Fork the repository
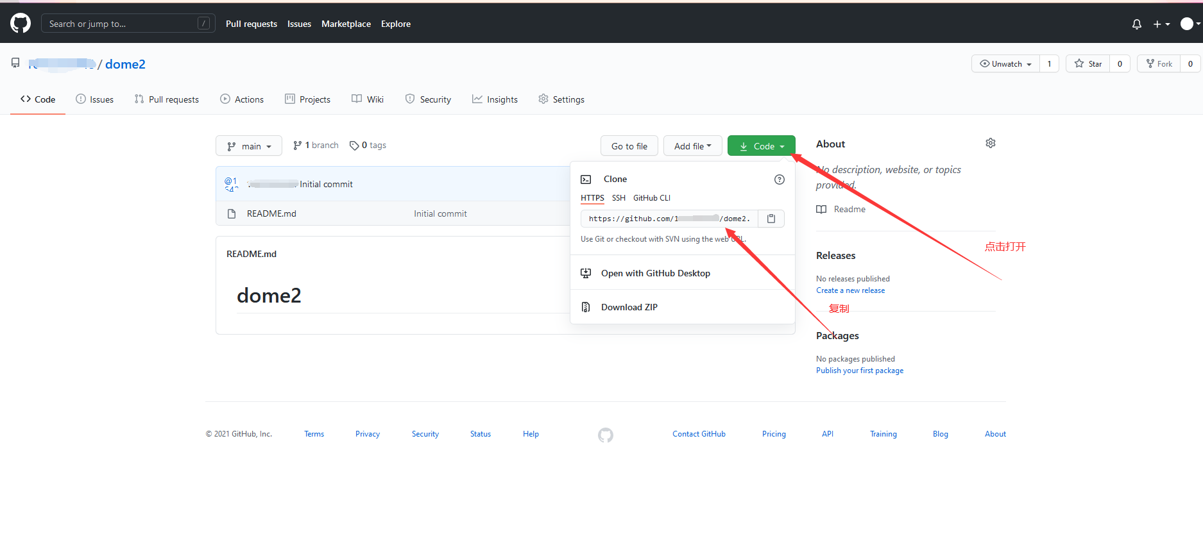This screenshot has height=534, width=1203. (x=1159, y=63)
